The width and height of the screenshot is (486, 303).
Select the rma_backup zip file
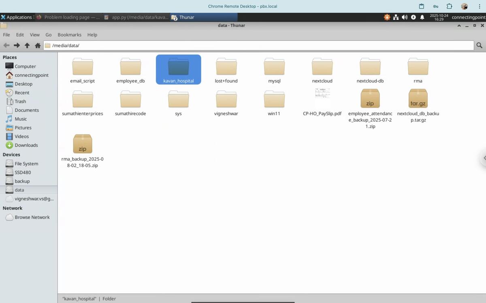coord(83,144)
